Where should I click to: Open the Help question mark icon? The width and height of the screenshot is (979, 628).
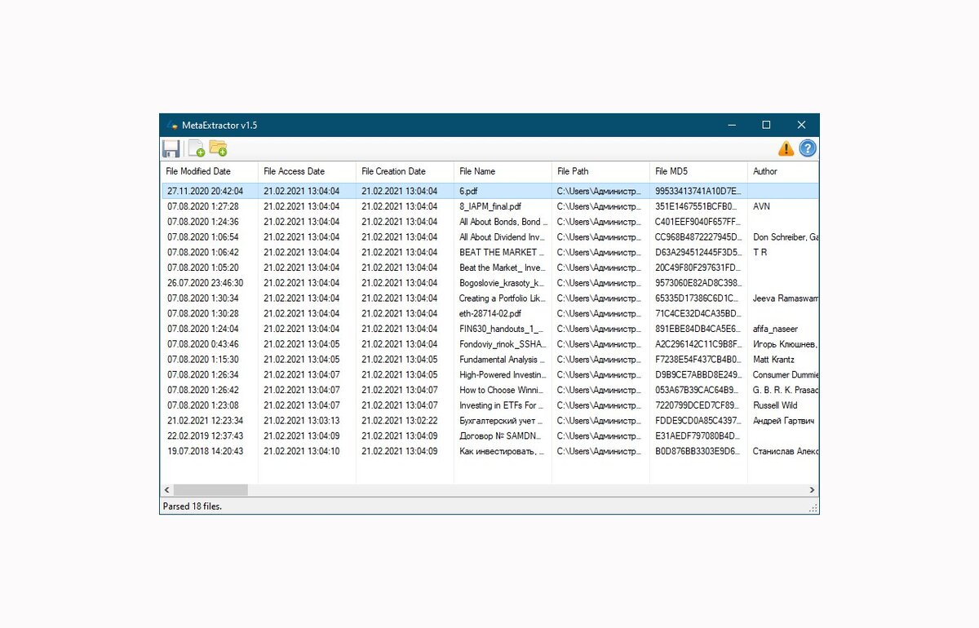(807, 148)
